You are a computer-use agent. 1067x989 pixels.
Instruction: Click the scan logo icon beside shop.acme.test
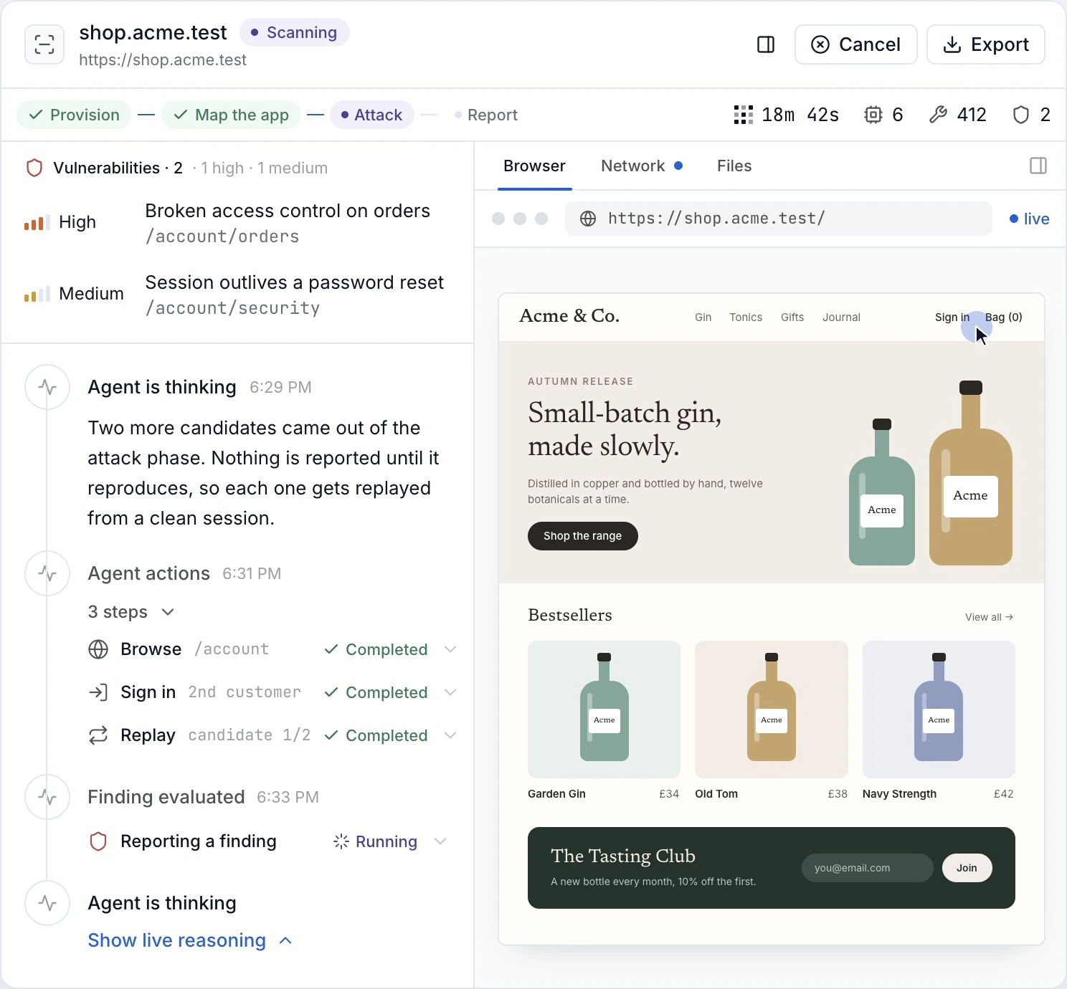[44, 44]
